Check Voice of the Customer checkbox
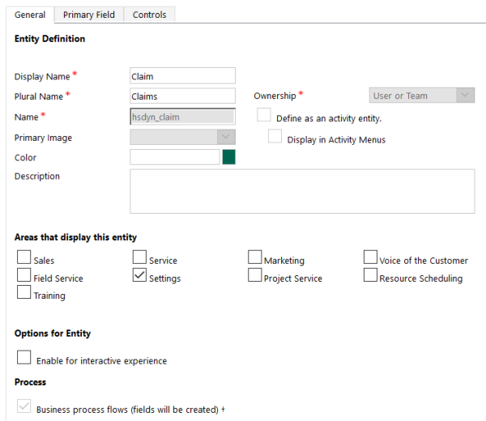 [x=370, y=257]
